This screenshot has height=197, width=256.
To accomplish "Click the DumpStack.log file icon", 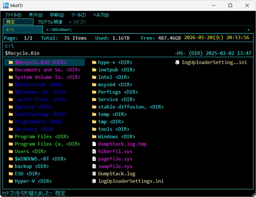I will (x=94, y=174).
